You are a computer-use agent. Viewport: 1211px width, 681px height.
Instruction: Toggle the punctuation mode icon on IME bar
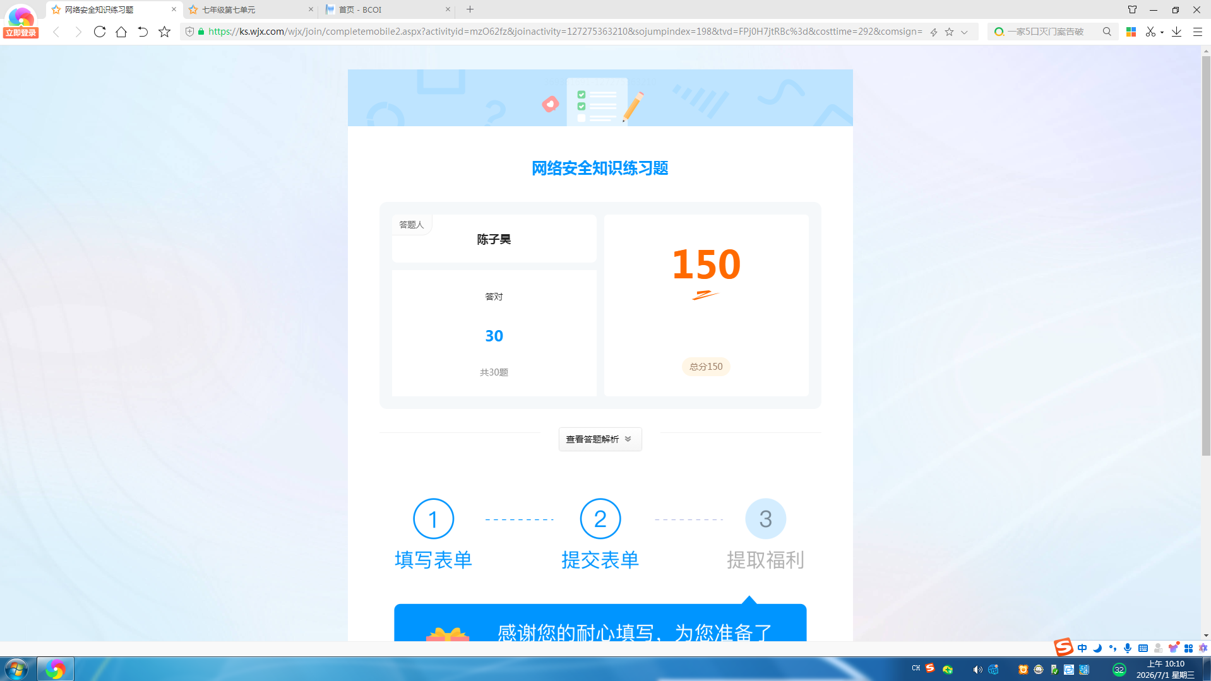click(1113, 648)
